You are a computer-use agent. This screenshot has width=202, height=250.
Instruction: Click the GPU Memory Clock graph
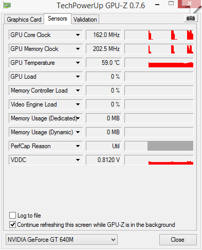[159, 49]
